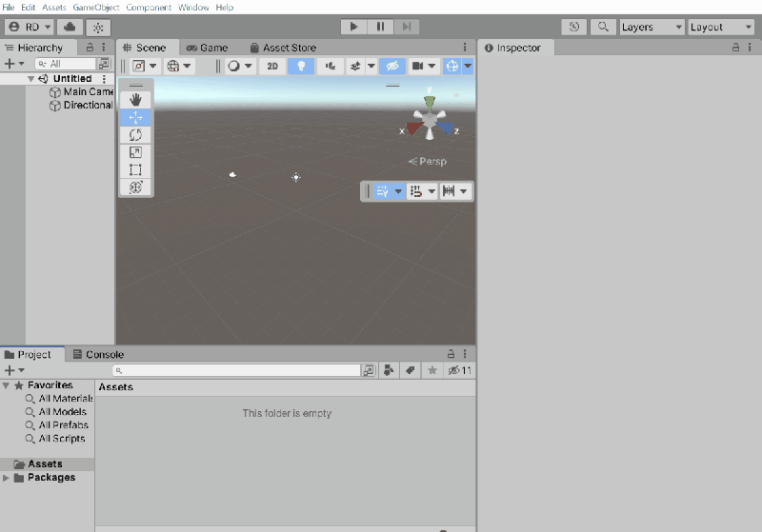This screenshot has width=762, height=532.
Task: Open the draw mode shading dropdown
Action: click(x=240, y=66)
